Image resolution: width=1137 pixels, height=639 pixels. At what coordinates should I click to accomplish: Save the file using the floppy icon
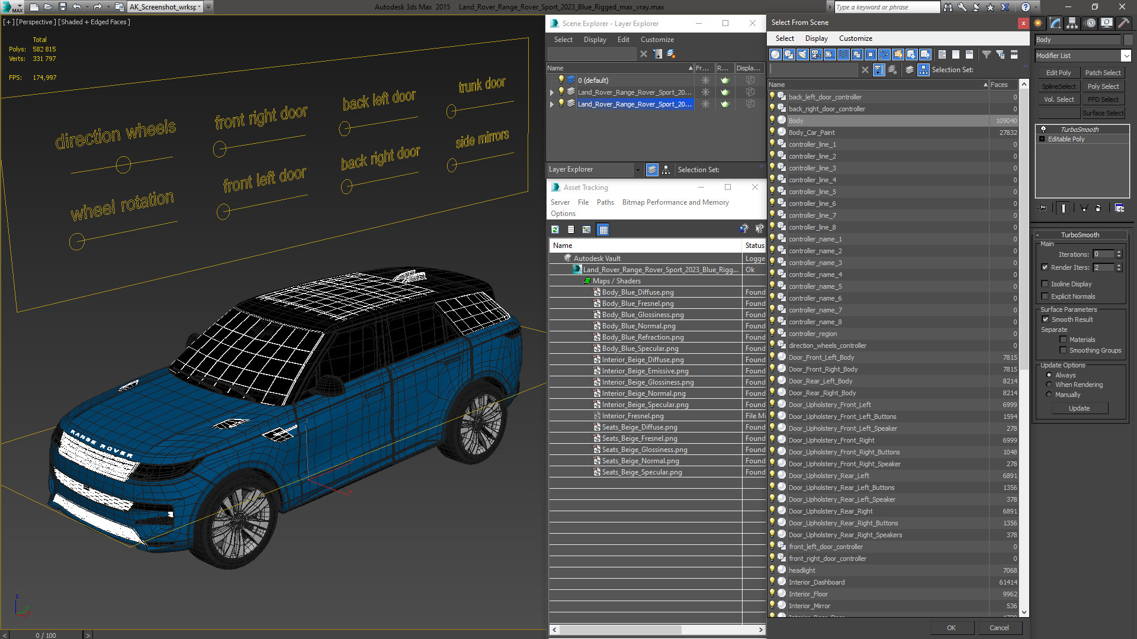[63, 7]
